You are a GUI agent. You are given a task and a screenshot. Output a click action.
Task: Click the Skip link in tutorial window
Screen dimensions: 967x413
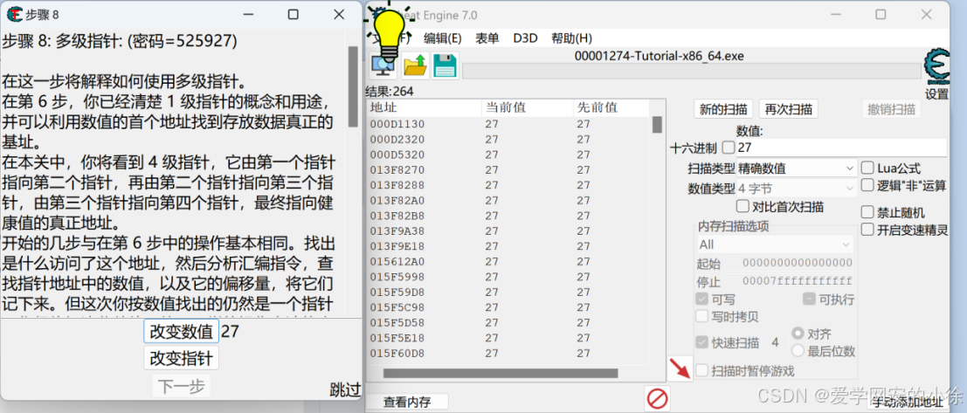[345, 389]
